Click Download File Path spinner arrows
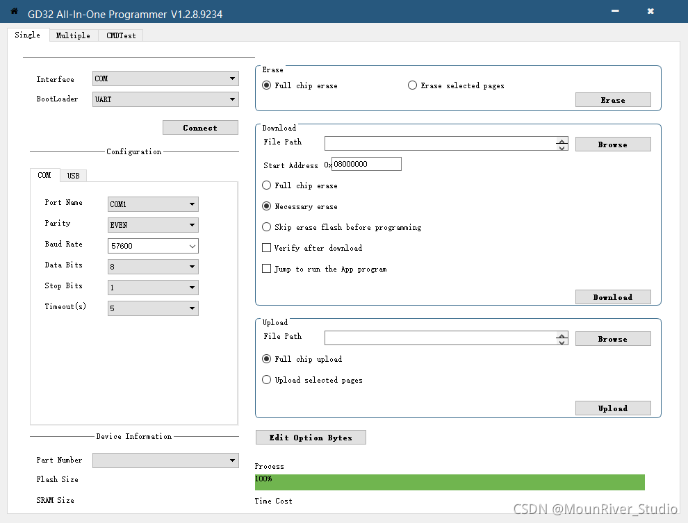The height and width of the screenshot is (523, 688). point(562,144)
